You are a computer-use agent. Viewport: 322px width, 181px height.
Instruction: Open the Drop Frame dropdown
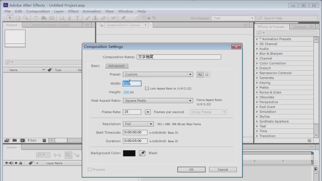tap(209, 112)
